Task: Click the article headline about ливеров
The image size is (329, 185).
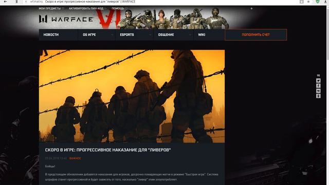Action: coord(108,150)
